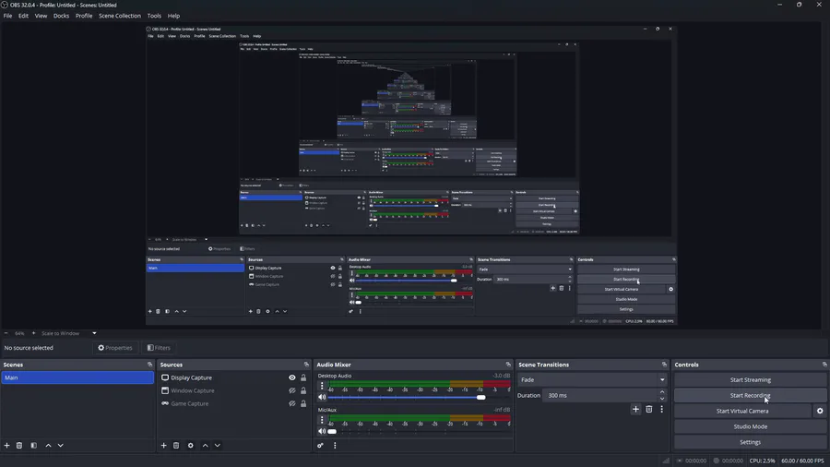The image size is (830, 467).
Task: Increase transition duration stepper up arrow
Action: (661, 392)
